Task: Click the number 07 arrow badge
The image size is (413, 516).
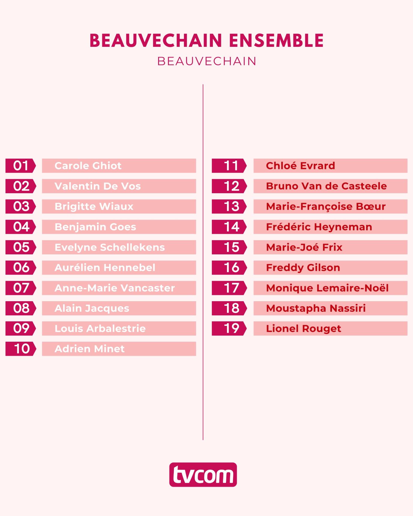Action: click(x=20, y=288)
